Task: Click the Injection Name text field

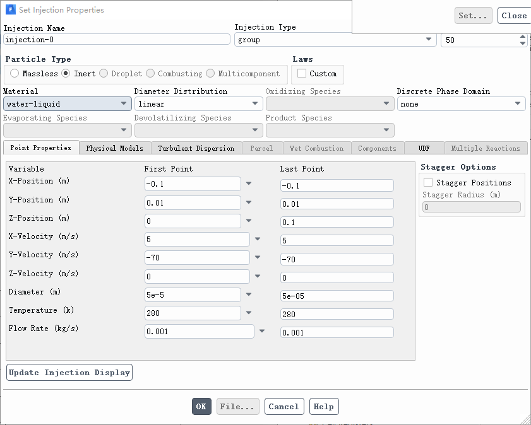Action: coord(117,39)
